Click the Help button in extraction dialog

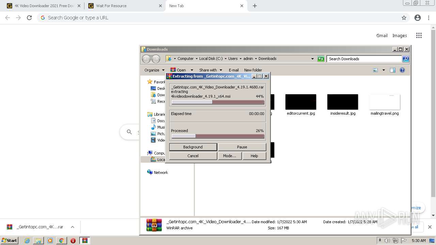254,156
